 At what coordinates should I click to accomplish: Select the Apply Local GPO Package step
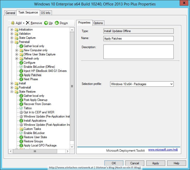(x=40, y=145)
